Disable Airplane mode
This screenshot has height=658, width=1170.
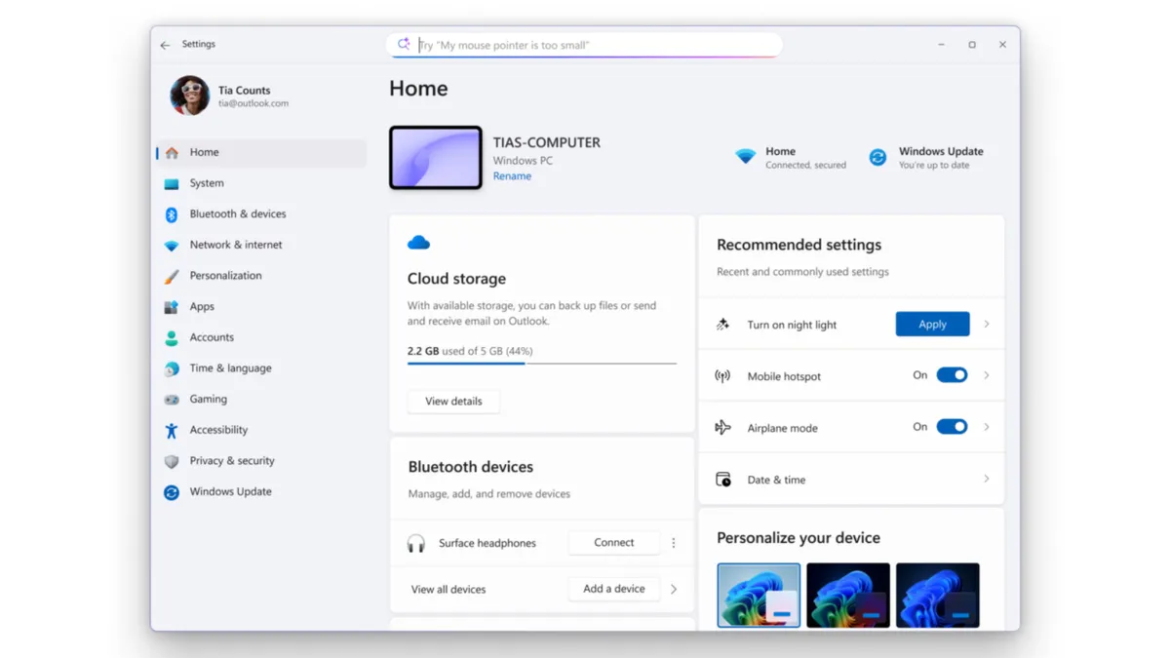pos(952,426)
